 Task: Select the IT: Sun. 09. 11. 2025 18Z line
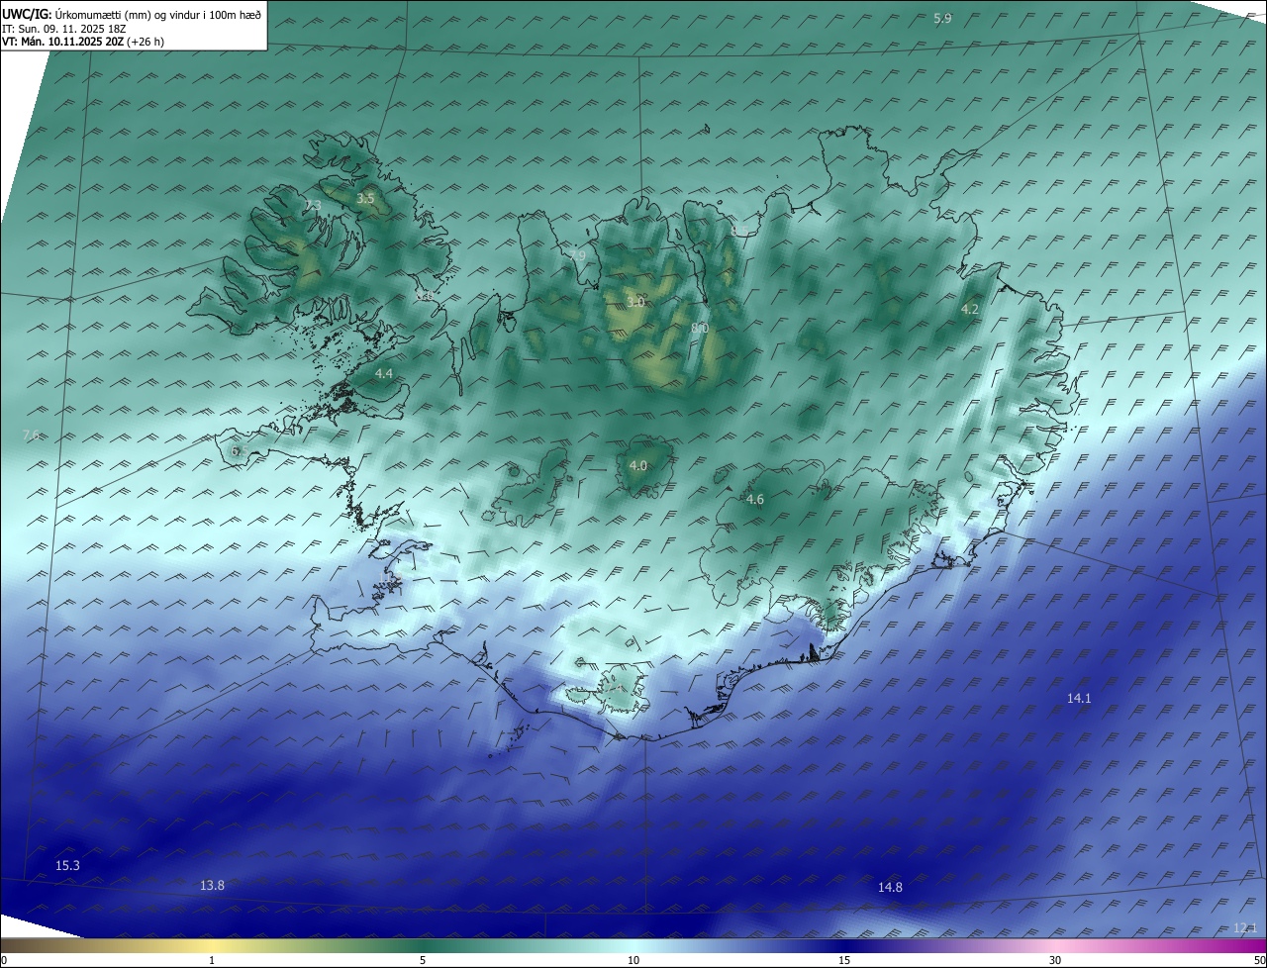64,29
